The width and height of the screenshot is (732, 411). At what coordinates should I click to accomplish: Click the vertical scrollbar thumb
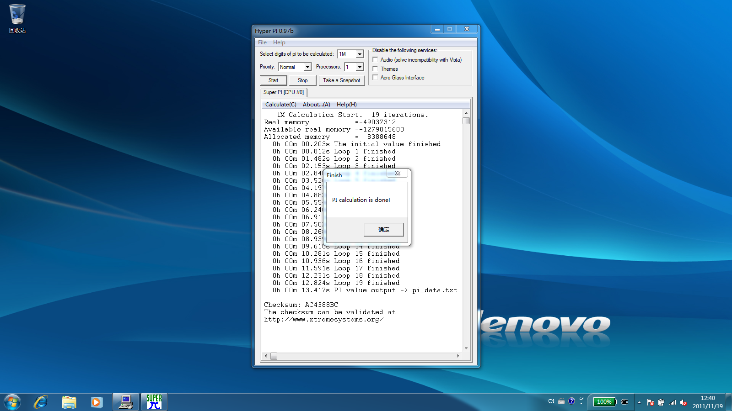[466, 121]
